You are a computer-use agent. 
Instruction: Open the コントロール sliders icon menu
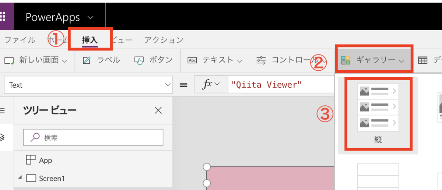pos(261,60)
